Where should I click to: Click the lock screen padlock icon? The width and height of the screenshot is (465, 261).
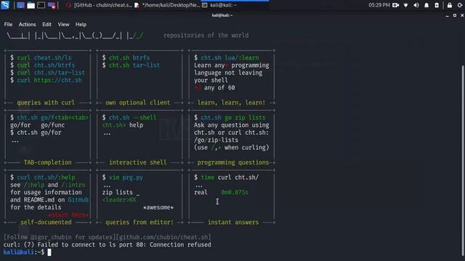450,5
